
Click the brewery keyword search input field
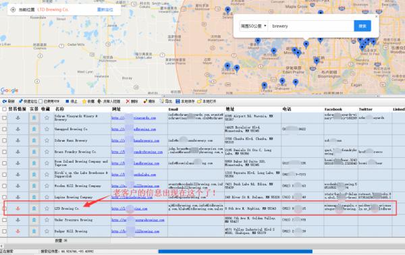(x=311, y=26)
